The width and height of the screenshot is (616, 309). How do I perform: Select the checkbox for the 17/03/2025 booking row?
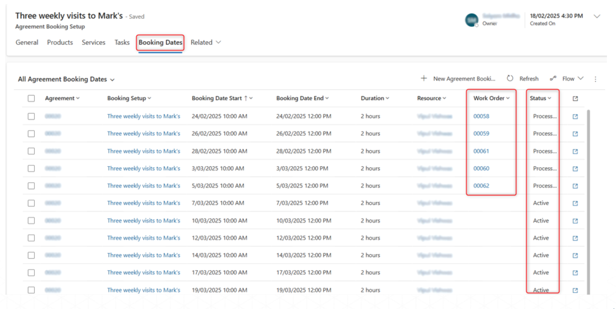[31, 273]
